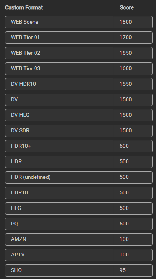This screenshot has height=279, width=156.
Task: Edit the WEB Tier 02 score 1650
Action: coord(126,53)
